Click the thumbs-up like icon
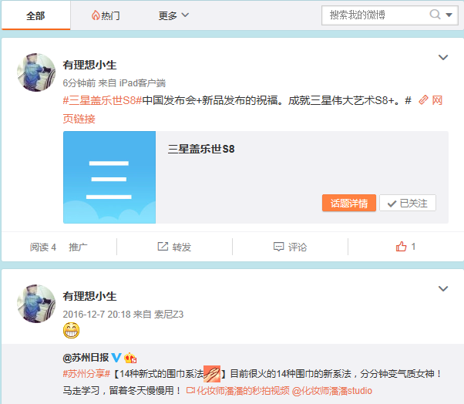464x404 pixels. pos(401,247)
